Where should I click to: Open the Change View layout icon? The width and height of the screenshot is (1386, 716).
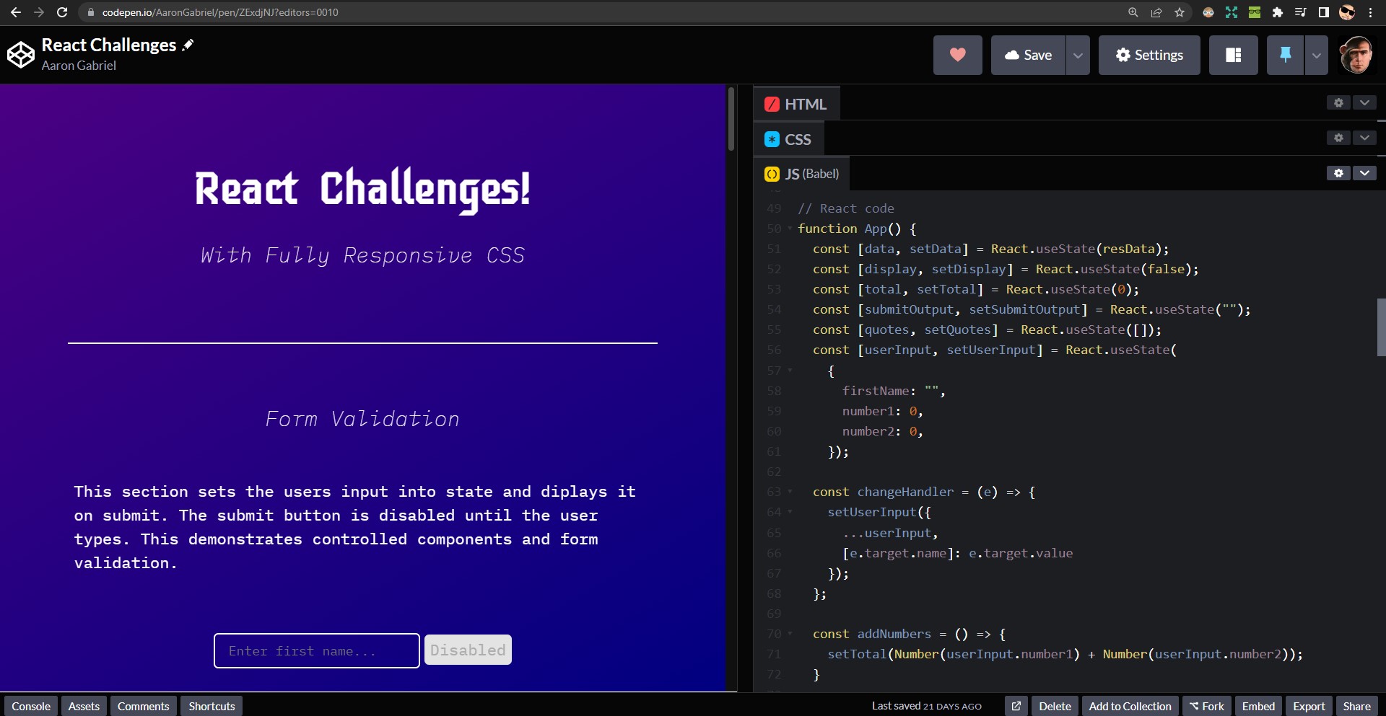[1233, 55]
